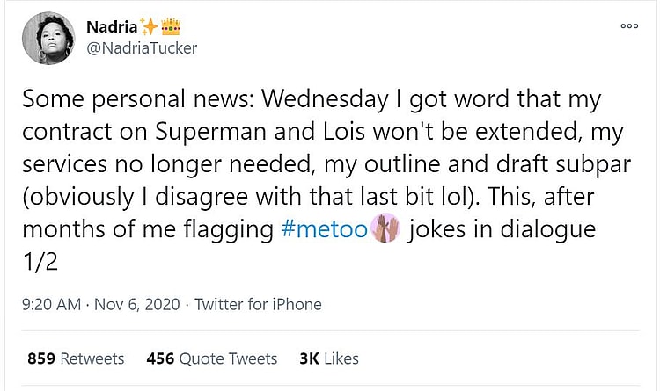
Task: View the 859 Retweets list
Action: [76, 358]
